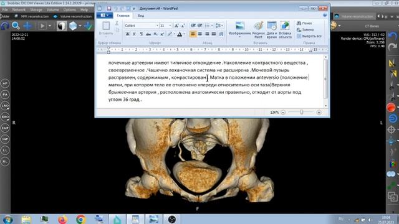
Task: Select the blue pan arrows tool
Action: pos(27,26)
